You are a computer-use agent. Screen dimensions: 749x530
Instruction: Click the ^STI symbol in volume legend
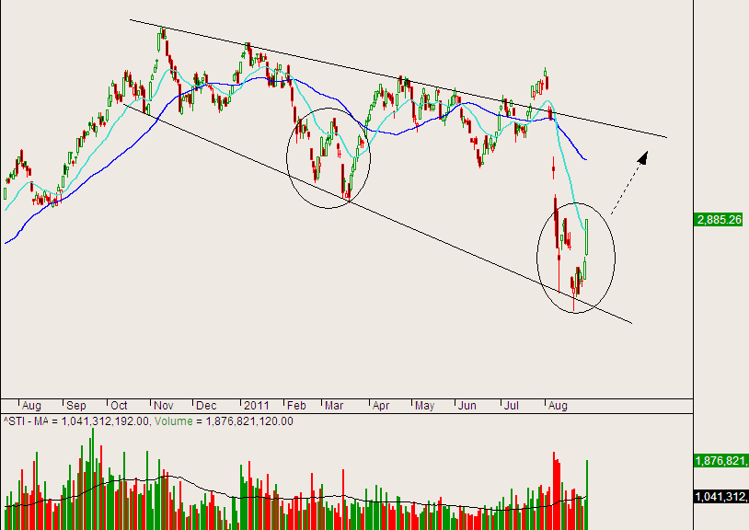(14, 421)
